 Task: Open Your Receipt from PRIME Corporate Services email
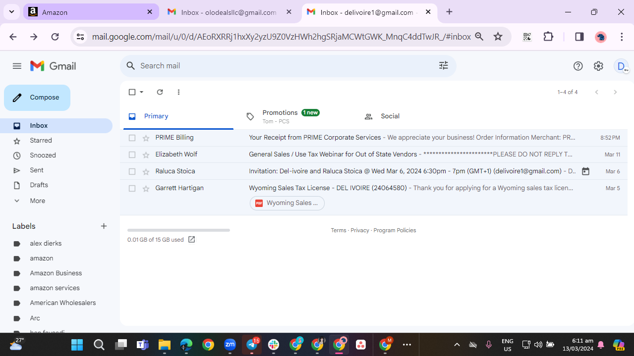tap(315, 138)
